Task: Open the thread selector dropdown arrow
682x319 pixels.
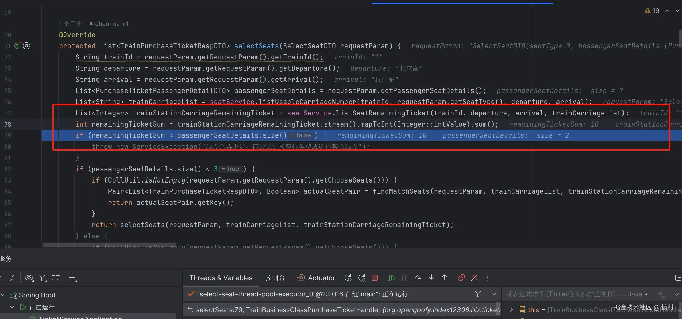Action: coord(494,294)
